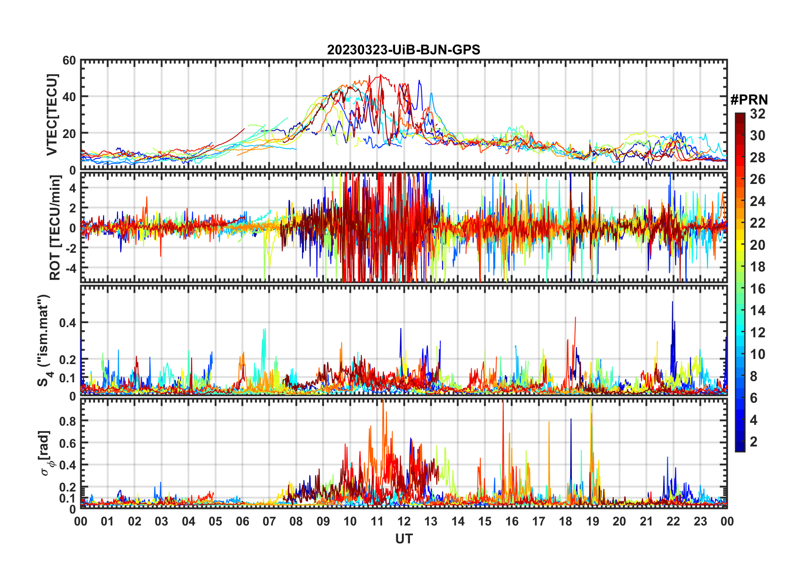
Task: Click the "16" colorbar tick label
Action: click(757, 289)
